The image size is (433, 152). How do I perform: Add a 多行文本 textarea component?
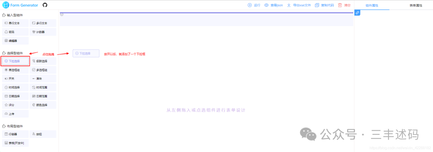point(43,23)
